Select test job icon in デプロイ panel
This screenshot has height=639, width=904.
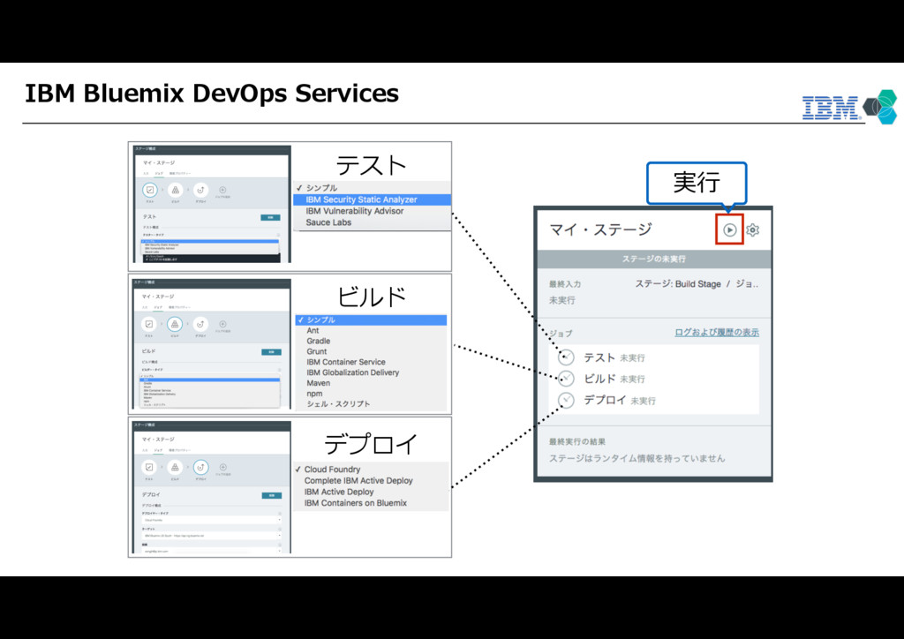(148, 467)
